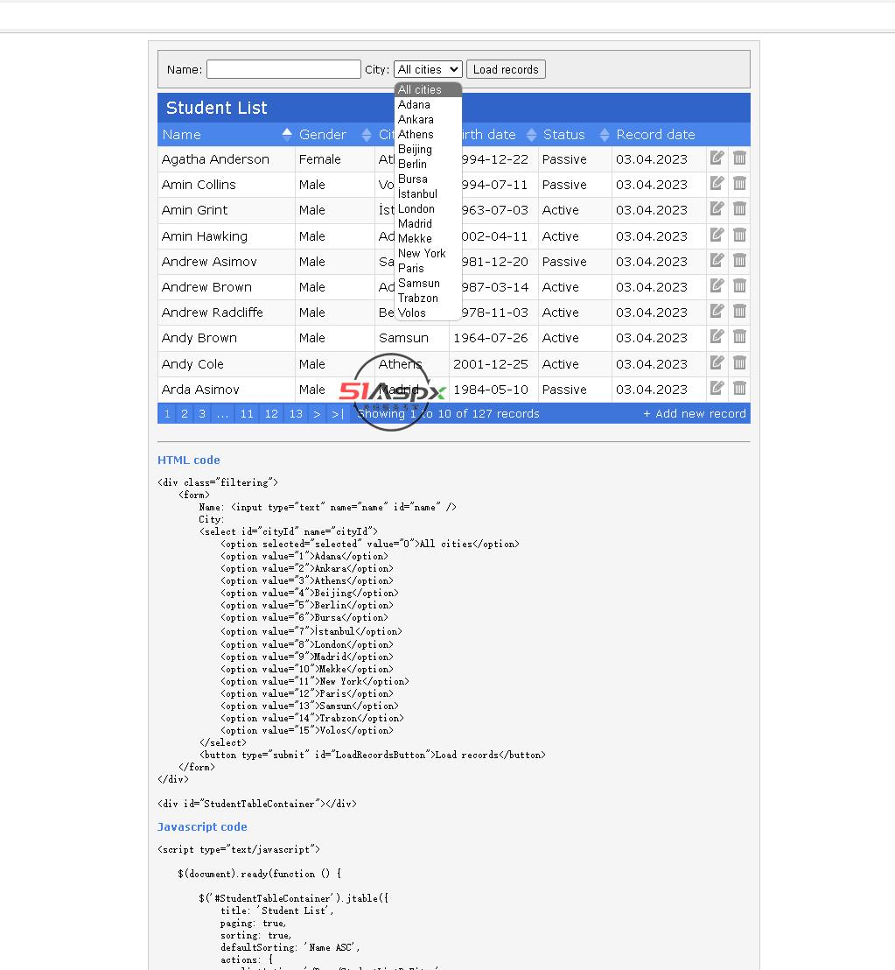Add new record to student list
Viewport: 895px width, 970px height.
point(695,413)
